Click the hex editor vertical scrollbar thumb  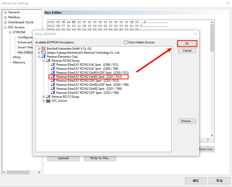click(x=212, y=38)
